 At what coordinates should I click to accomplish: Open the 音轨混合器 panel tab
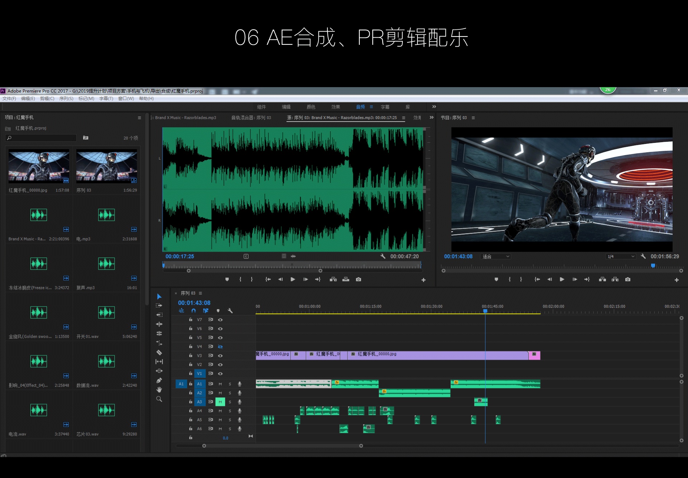(x=251, y=118)
